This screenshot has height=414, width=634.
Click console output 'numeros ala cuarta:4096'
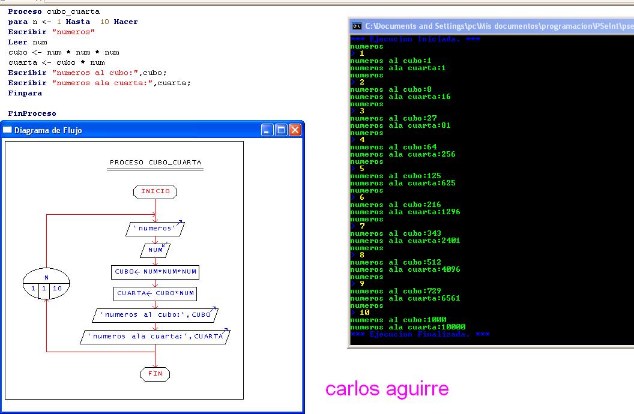[x=405, y=270]
